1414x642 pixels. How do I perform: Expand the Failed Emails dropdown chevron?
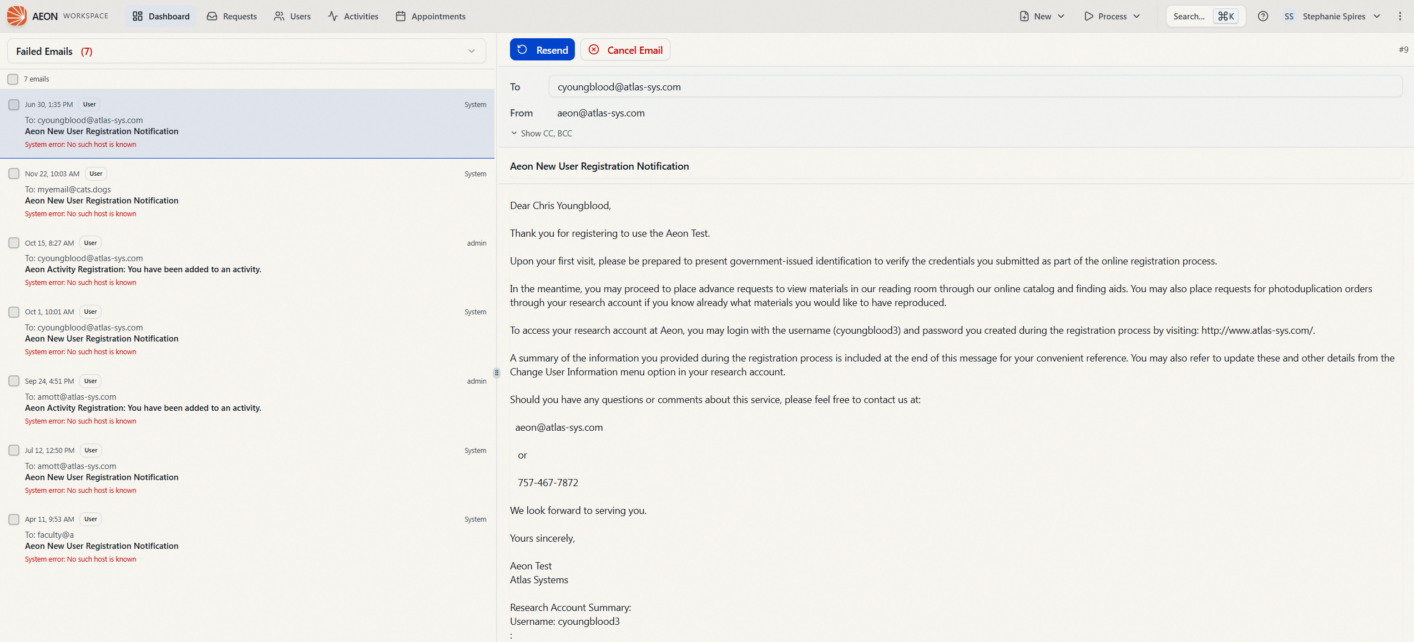point(472,51)
